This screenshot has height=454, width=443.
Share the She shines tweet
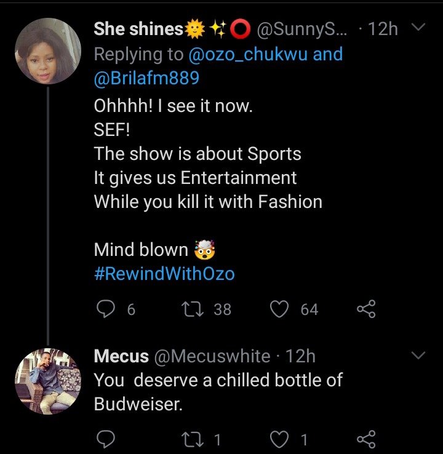pos(366,309)
